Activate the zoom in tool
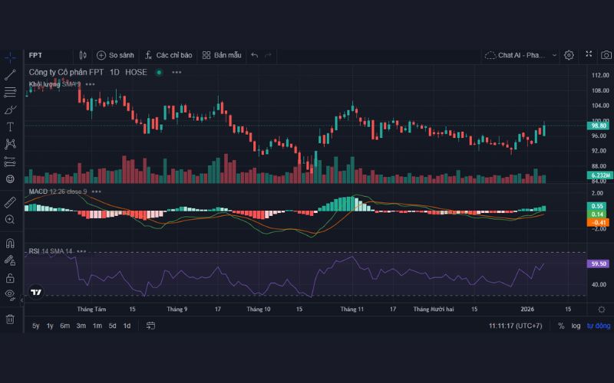The width and height of the screenshot is (614, 383). pyautogui.click(x=10, y=220)
